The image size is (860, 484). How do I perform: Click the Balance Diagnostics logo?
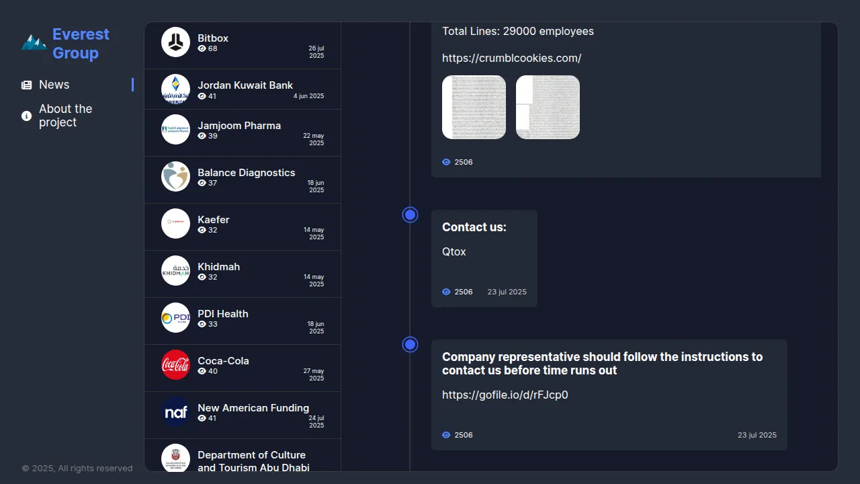175,176
